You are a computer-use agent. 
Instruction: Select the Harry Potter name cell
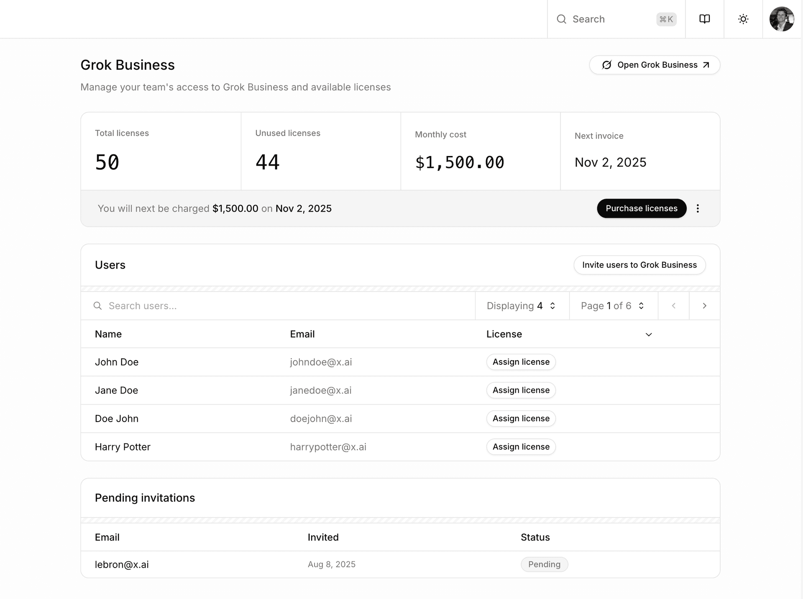[123, 447]
